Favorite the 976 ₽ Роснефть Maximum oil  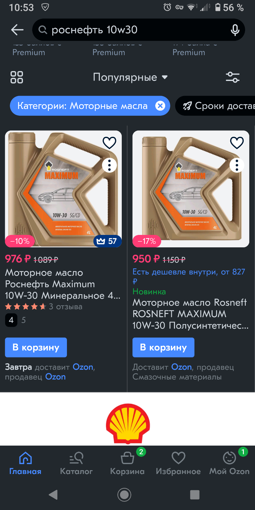pos(109,143)
